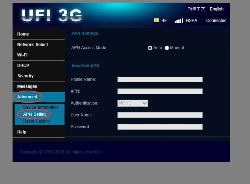
Task: Switch language to 简体中文
Action: point(196,9)
